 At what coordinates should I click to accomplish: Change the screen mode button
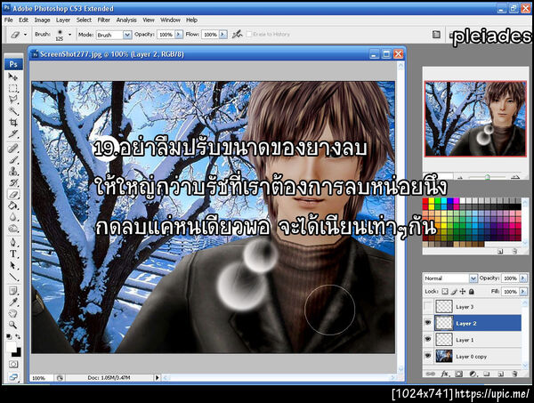click(13, 377)
